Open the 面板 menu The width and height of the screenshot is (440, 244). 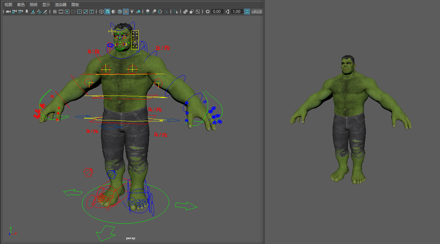tap(75, 5)
